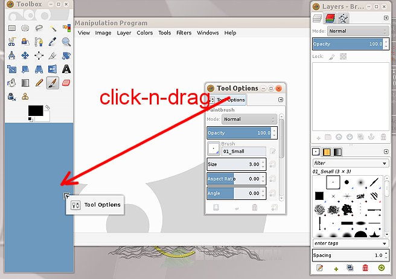Select the Bucket Fill tool
The height and width of the screenshot is (279, 396).
pyautogui.click(x=11, y=83)
